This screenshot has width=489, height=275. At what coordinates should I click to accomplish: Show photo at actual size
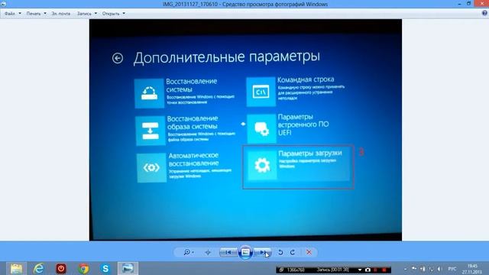pos(208,253)
